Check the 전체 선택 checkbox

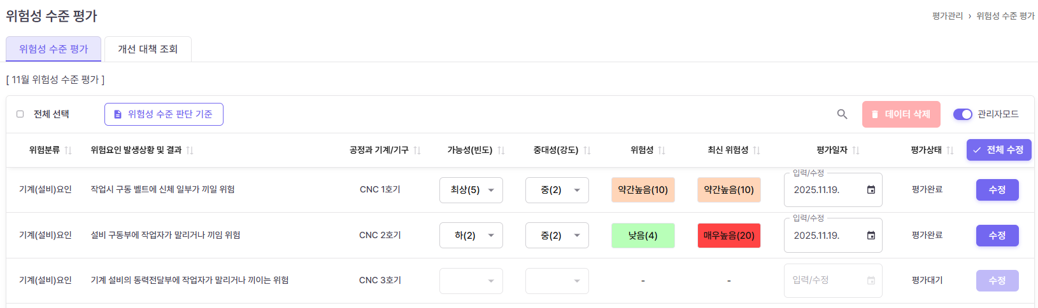pyautogui.click(x=20, y=114)
